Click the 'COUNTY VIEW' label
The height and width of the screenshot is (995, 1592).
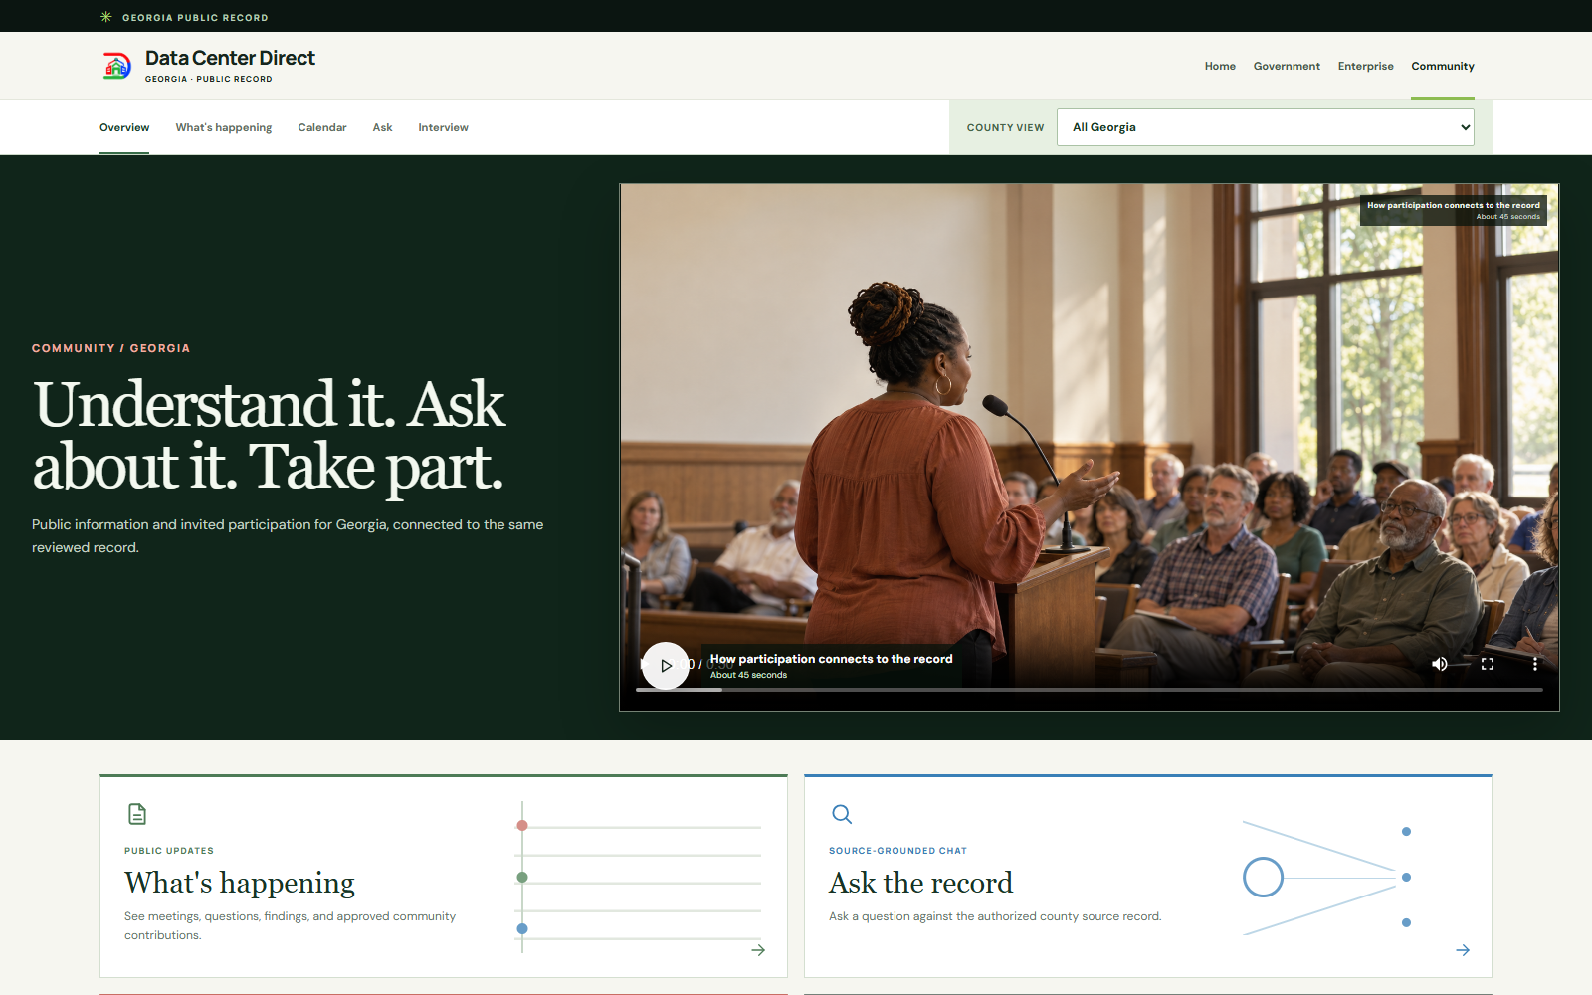point(1005,127)
